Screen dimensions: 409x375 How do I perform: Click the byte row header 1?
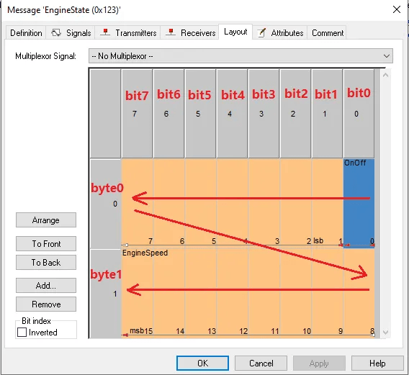point(105,294)
